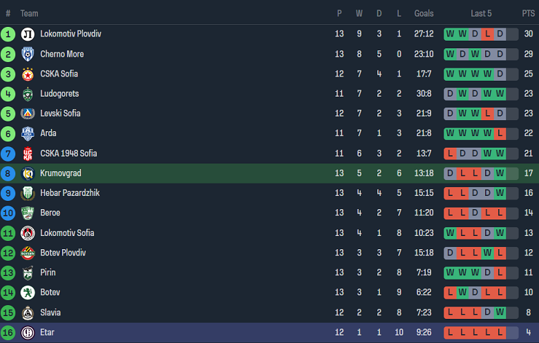
Task: Click the Botev Plovdiv club crest
Action: (x=28, y=253)
